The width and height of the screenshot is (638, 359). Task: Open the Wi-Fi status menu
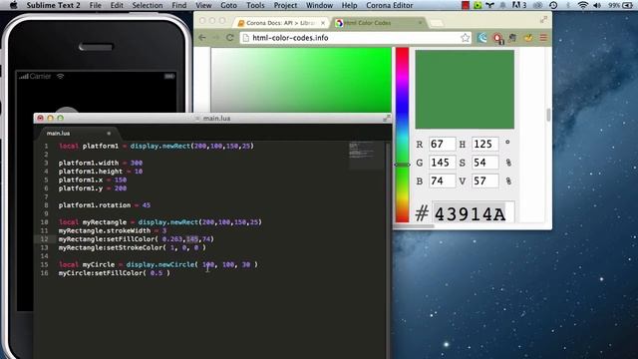tap(583, 5)
